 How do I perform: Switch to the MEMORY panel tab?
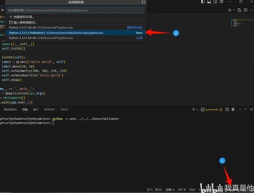click(49, 110)
